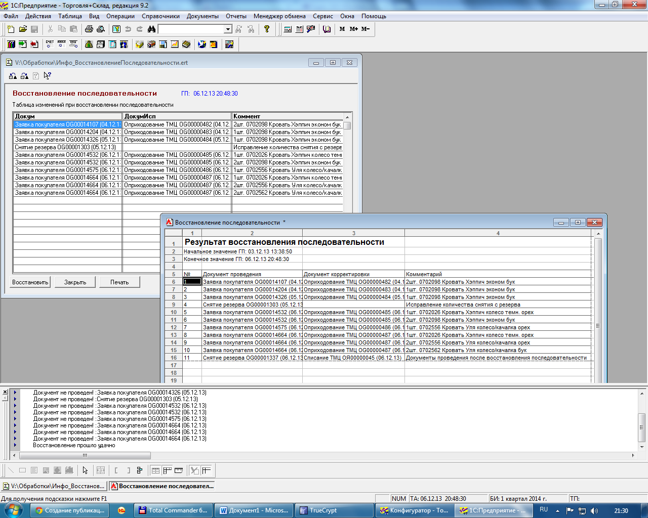Click the first sigma-arrow icon in processing window

tap(13, 76)
